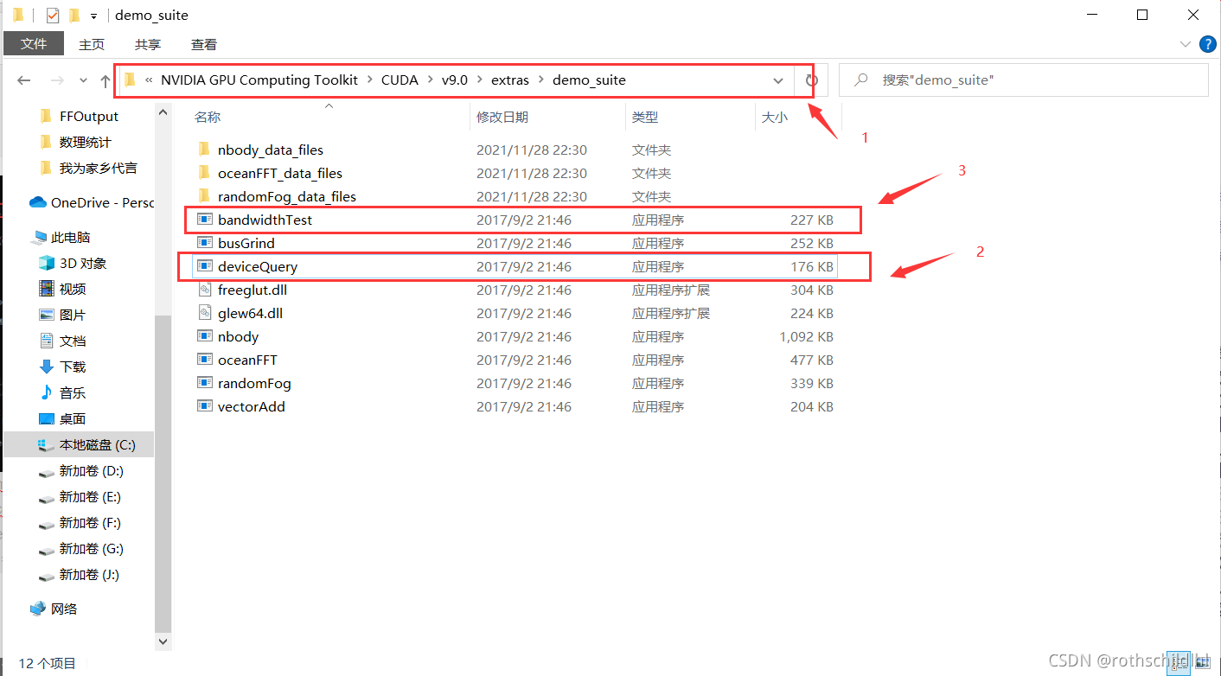Select nbody application icon

coord(204,336)
